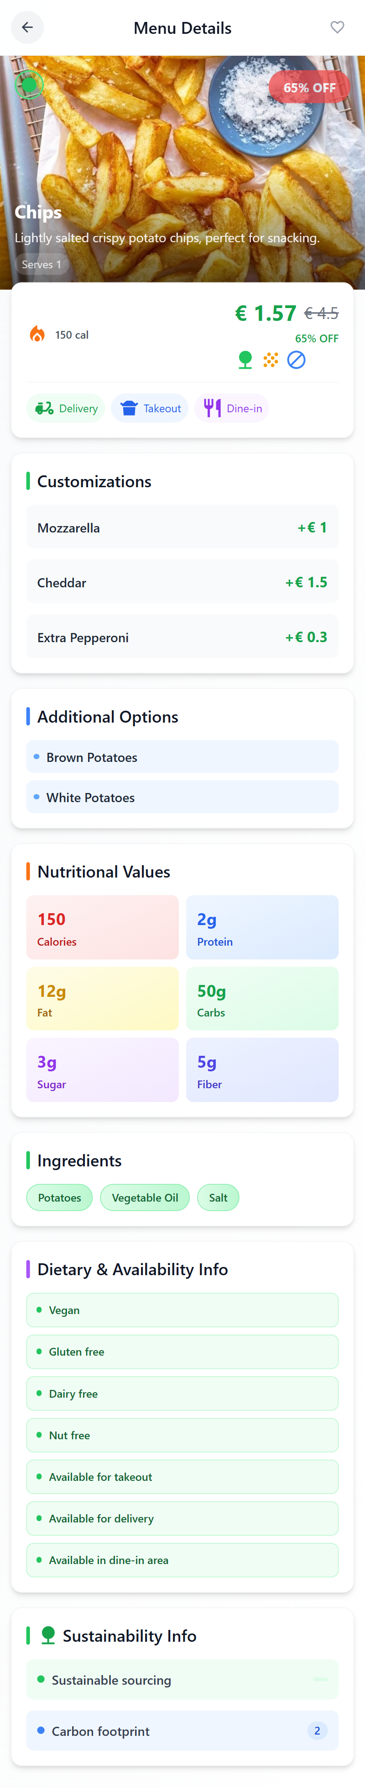The image size is (365, 1788).
Task: Click the green vegan indicator on photo
Action: [29, 85]
